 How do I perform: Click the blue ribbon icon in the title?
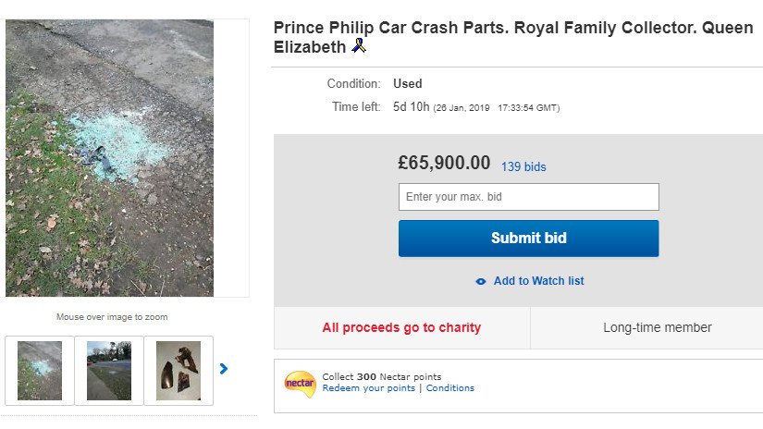coord(359,45)
